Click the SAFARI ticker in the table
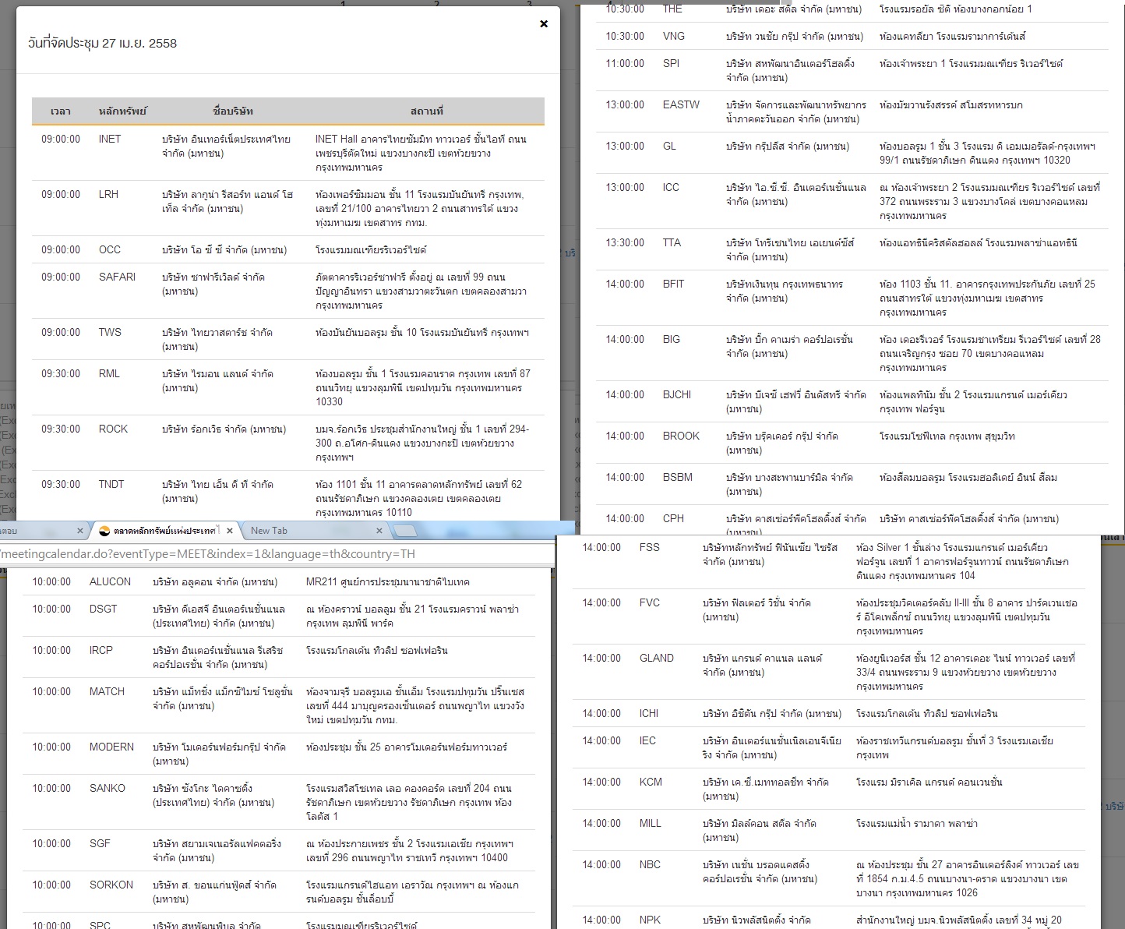The width and height of the screenshot is (1125, 929). [x=117, y=277]
